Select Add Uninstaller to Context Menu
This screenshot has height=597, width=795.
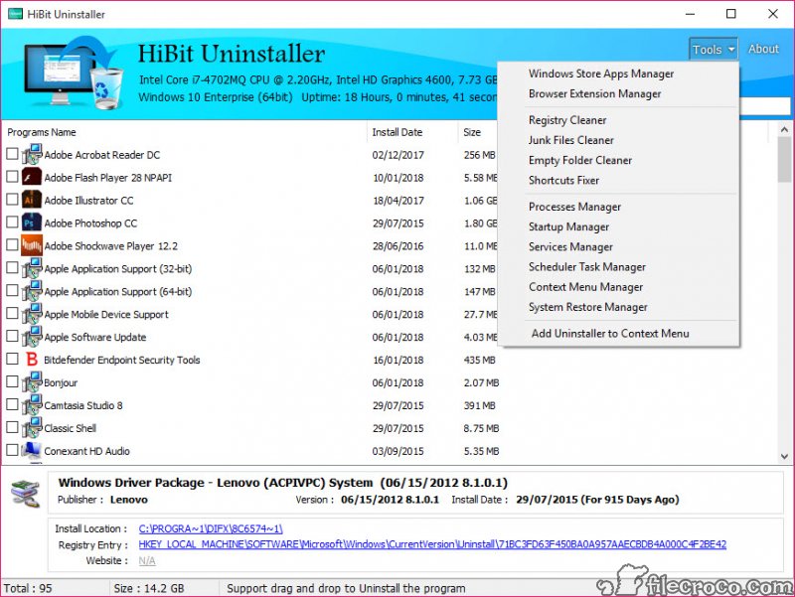[610, 334]
